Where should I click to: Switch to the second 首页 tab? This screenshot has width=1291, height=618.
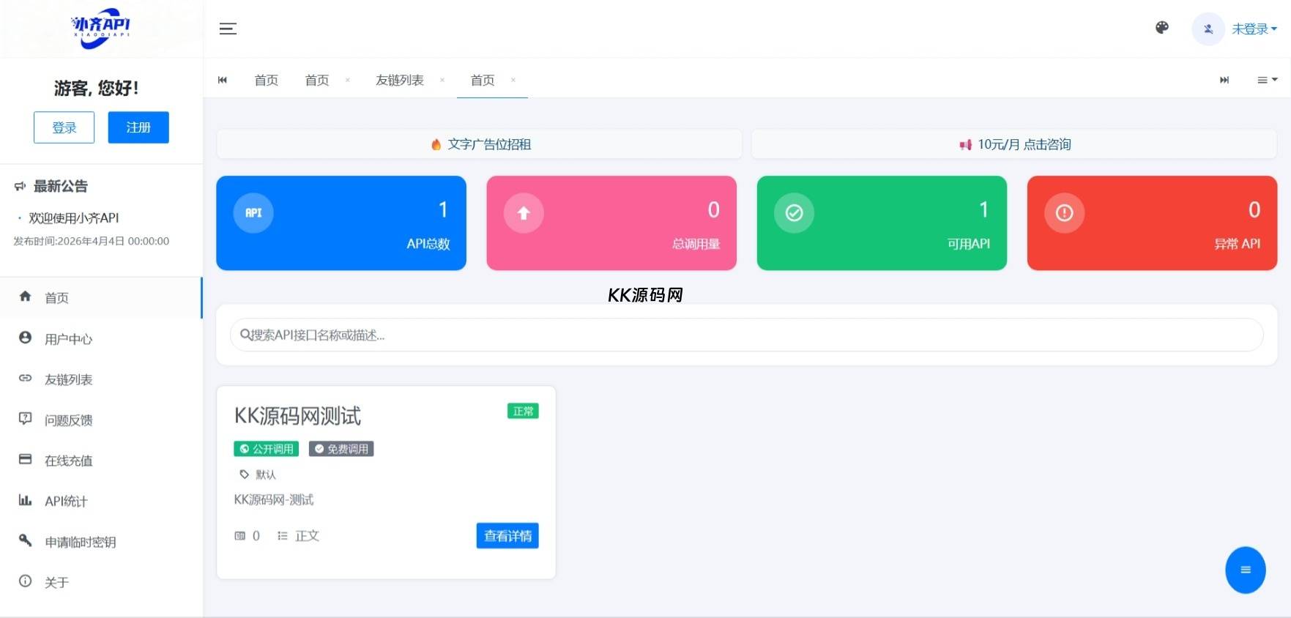point(317,80)
